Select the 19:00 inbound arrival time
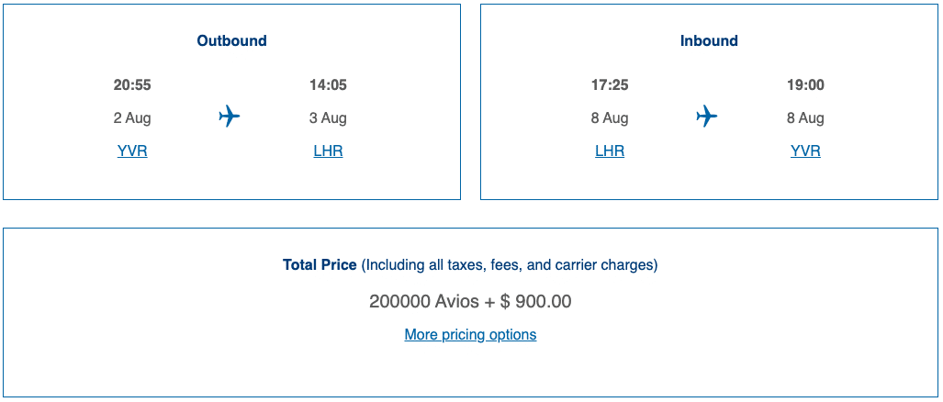943x402 pixels. [x=805, y=85]
